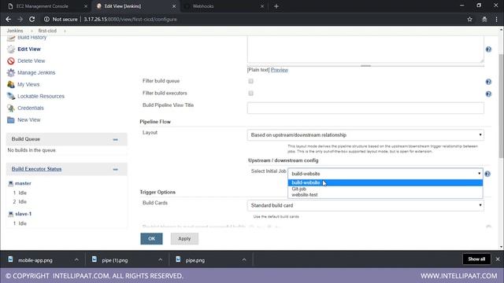
Task: Open the Select Initial Job dropdown
Action: (x=385, y=174)
